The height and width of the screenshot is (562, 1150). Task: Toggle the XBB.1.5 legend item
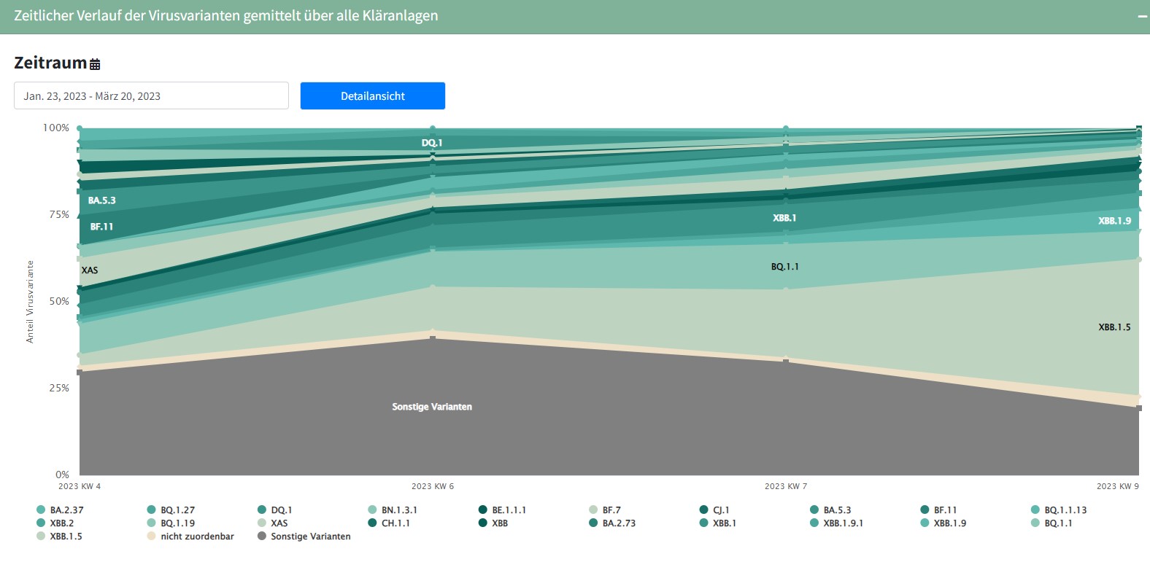pos(66,536)
